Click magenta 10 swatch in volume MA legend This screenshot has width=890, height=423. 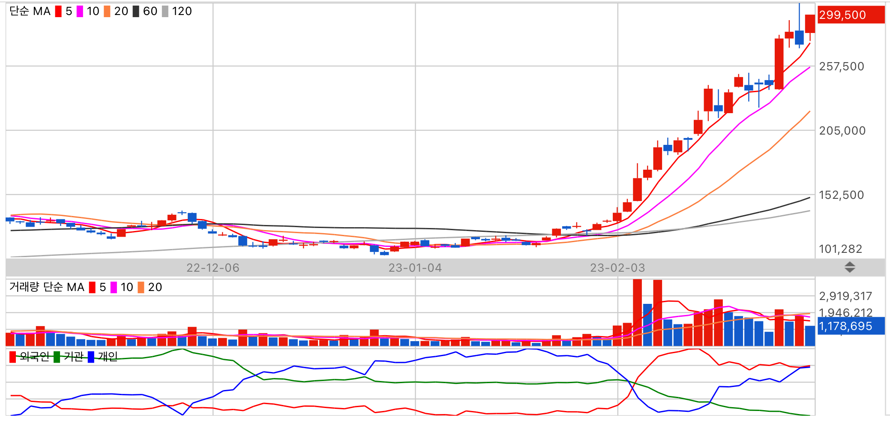coord(114,287)
